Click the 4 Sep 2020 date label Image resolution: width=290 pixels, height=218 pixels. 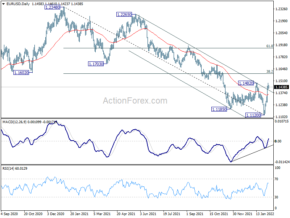click(10, 214)
